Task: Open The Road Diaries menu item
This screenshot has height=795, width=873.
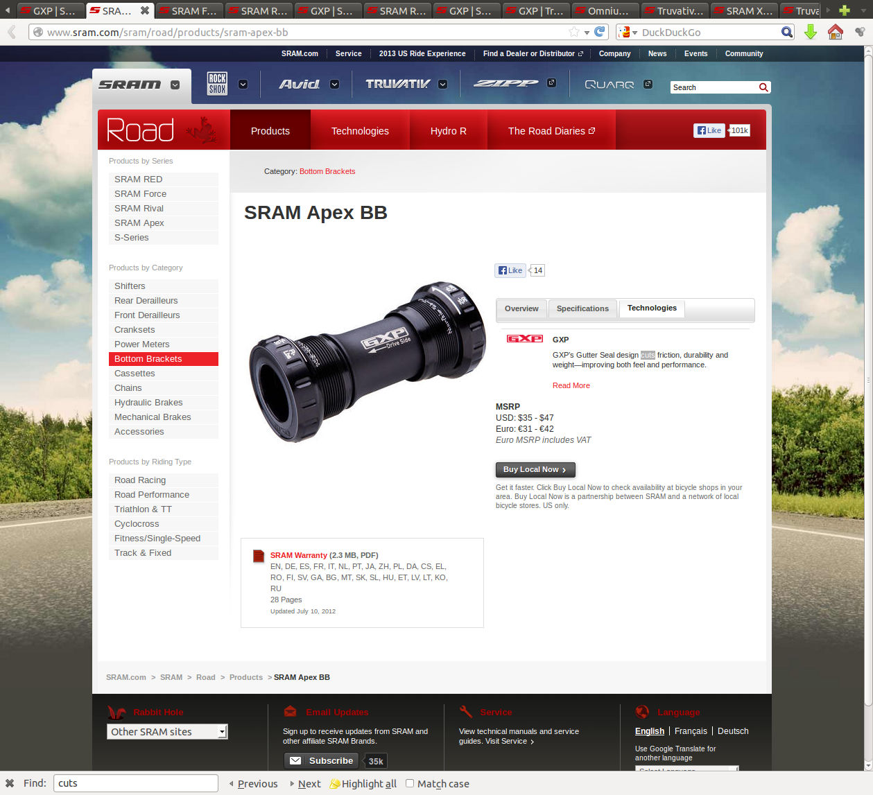Action: [x=551, y=131]
